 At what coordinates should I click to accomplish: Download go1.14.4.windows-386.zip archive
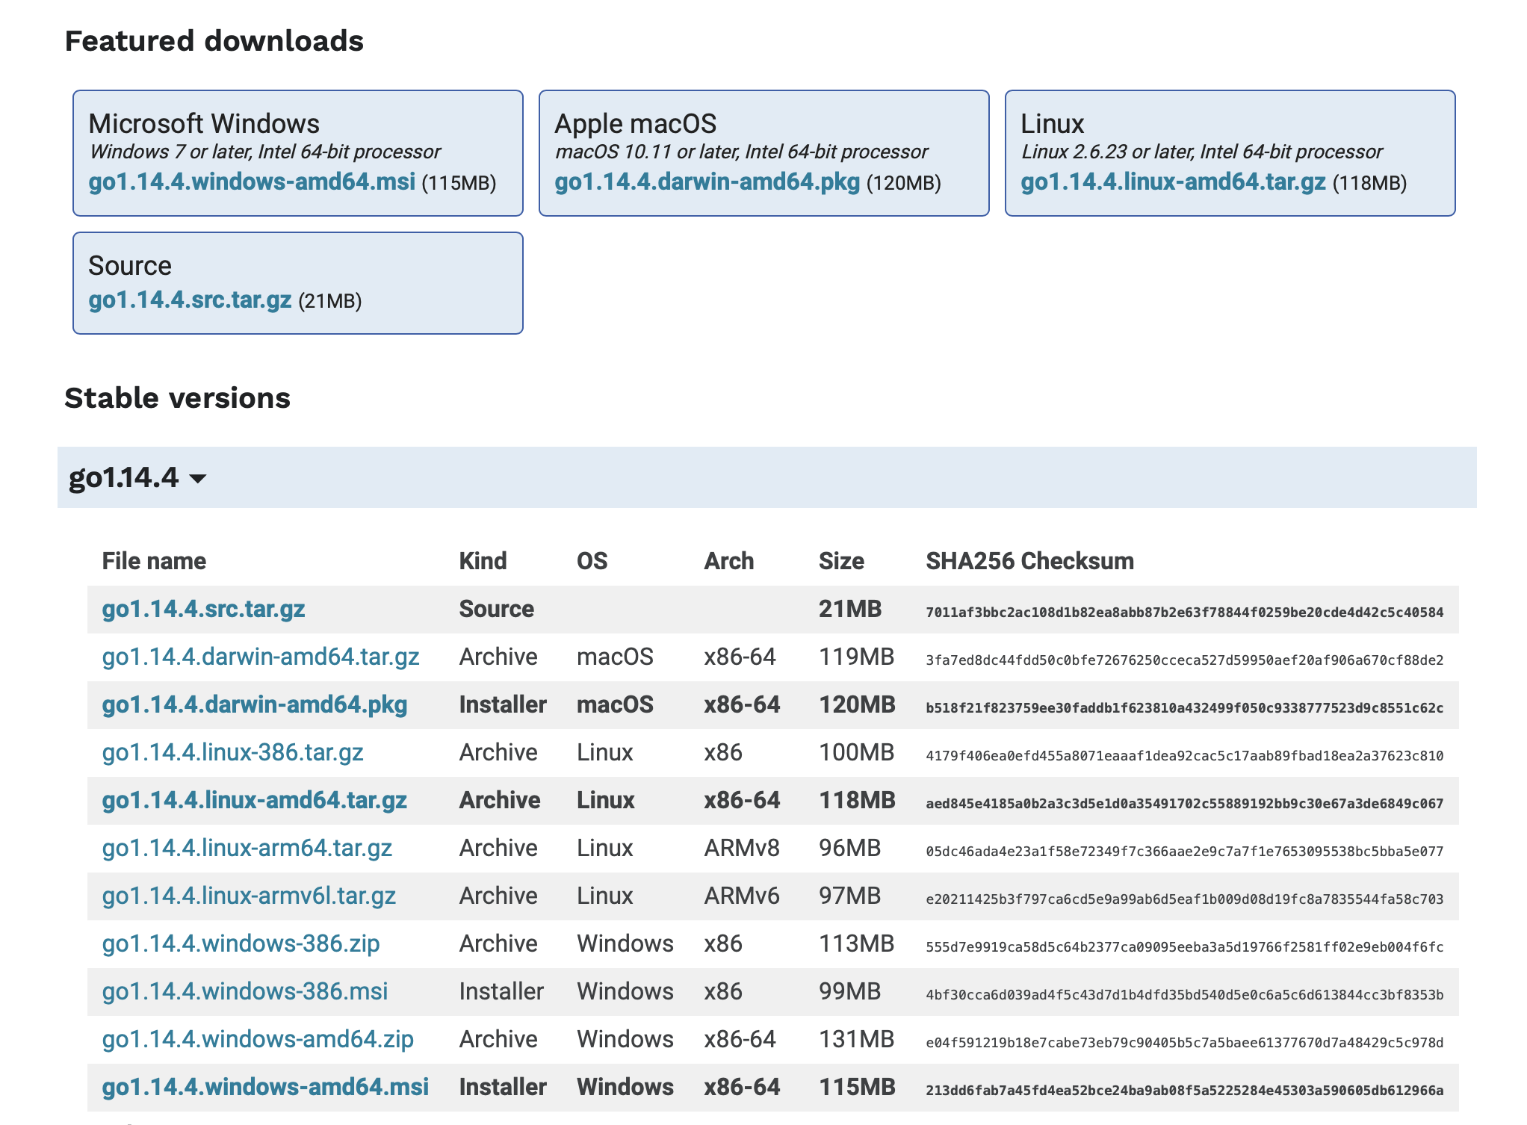pos(241,943)
